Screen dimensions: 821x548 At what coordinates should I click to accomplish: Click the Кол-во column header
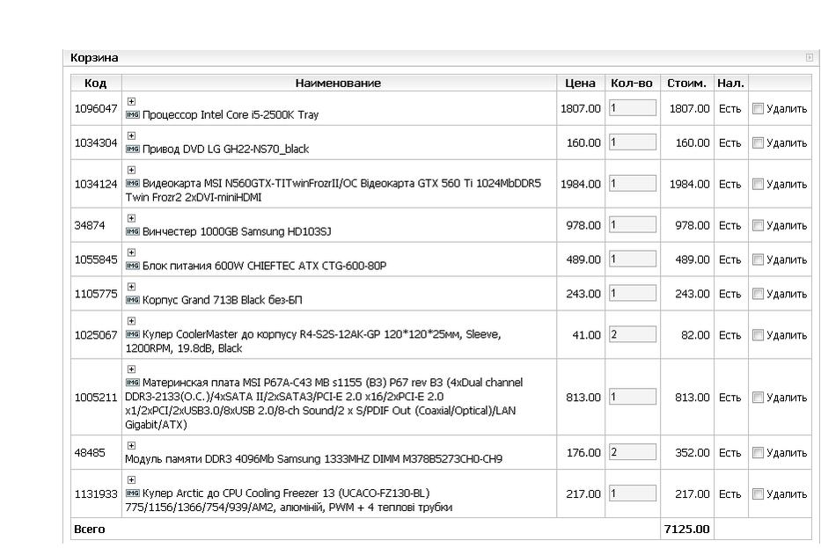[632, 83]
